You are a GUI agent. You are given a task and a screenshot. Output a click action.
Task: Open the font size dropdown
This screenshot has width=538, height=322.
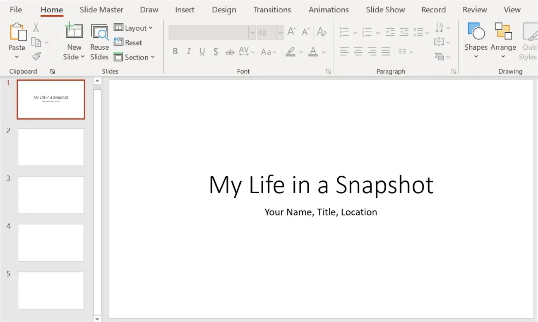pyautogui.click(x=281, y=32)
